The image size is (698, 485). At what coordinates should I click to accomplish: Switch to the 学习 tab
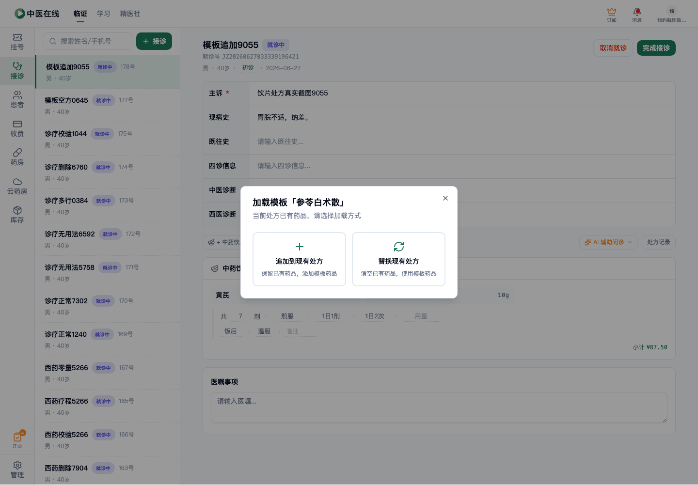[104, 14]
